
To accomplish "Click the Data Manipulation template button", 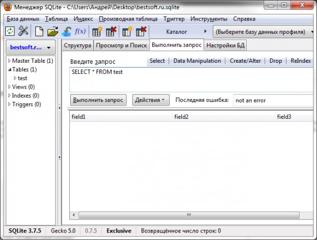I will point(197,61).
